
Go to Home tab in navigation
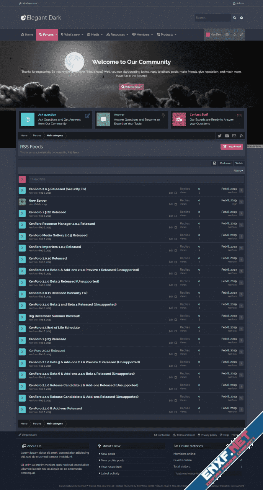click(x=27, y=34)
